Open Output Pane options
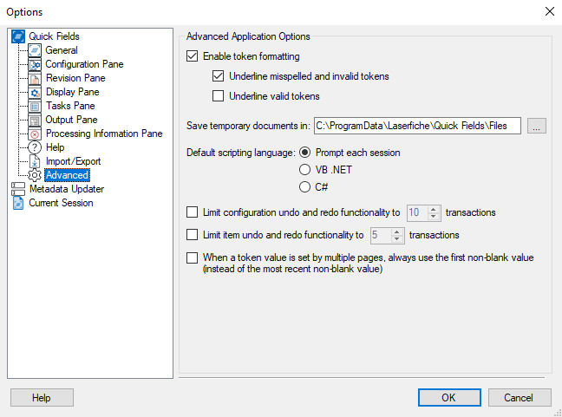The width and height of the screenshot is (562, 417). 71,120
